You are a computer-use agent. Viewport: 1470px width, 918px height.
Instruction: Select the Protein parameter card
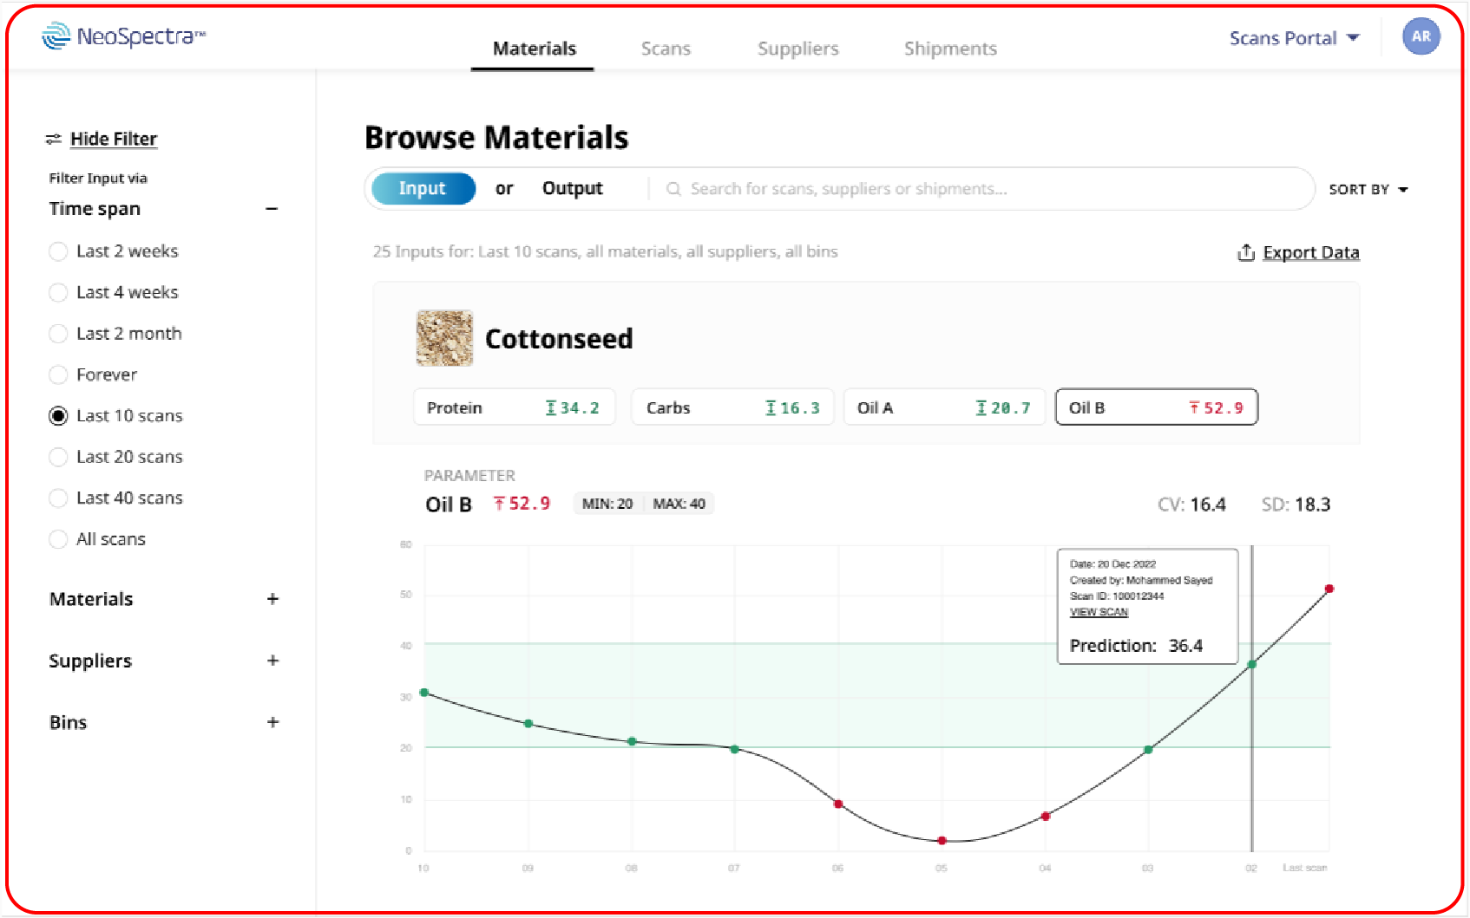[x=514, y=407]
